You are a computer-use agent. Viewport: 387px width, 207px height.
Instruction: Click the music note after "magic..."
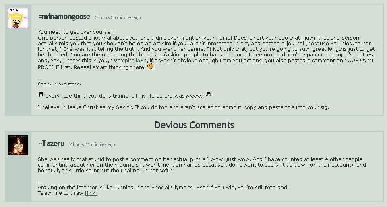pos(208,95)
